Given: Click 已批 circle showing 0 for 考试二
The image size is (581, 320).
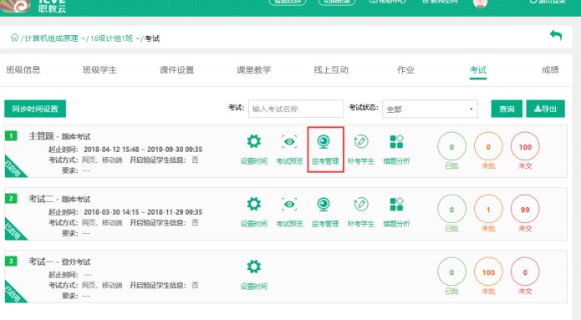Looking at the screenshot, I should click(451, 209).
